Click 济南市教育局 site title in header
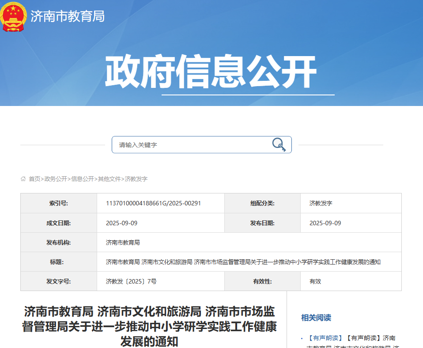423x348 pixels. click(68, 16)
